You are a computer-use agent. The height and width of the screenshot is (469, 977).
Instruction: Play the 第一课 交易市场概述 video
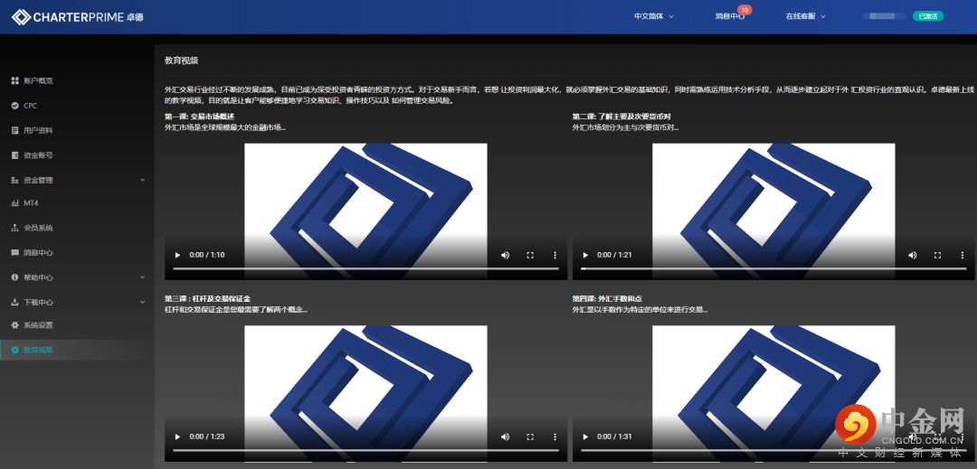(177, 255)
